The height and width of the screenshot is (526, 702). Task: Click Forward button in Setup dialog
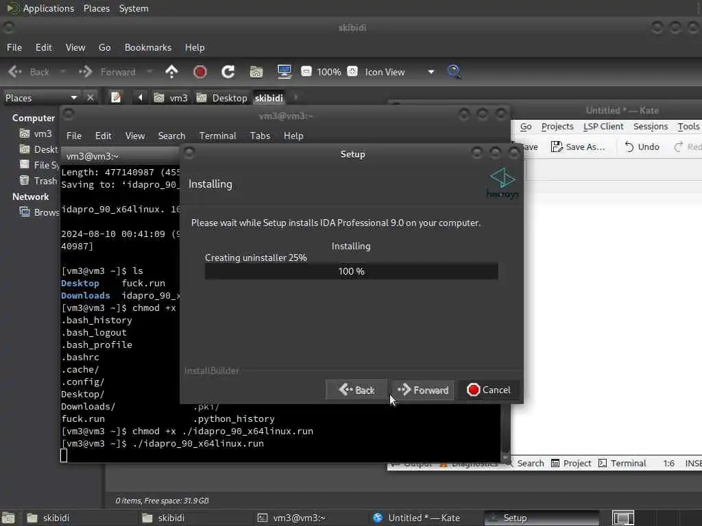point(422,390)
